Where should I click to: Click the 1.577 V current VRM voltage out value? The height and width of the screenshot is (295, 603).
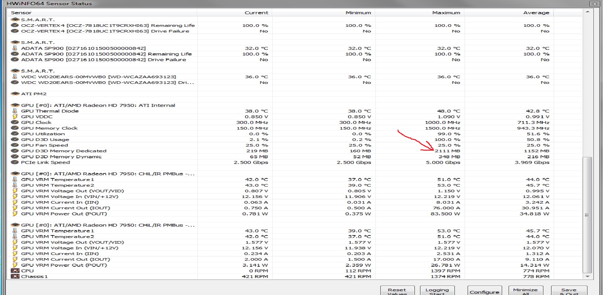point(256,242)
